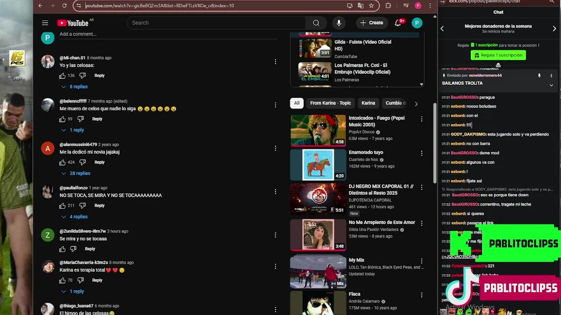Open the YouTube hamburger guide menu
This screenshot has width=561, height=315.
[45, 23]
